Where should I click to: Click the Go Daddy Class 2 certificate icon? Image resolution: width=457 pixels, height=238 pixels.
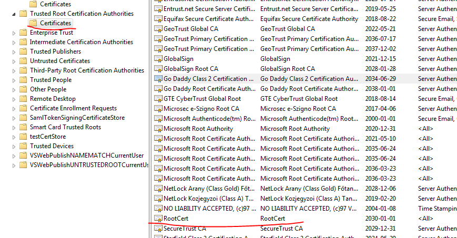click(x=158, y=79)
